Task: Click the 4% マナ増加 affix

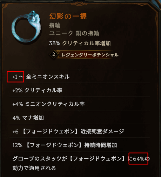Action: pyautogui.click(x=28, y=118)
